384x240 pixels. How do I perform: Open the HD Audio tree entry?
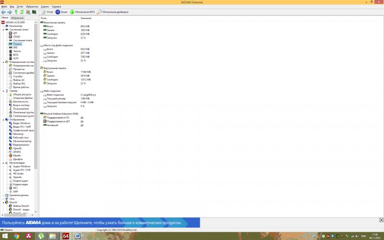tap(18, 173)
